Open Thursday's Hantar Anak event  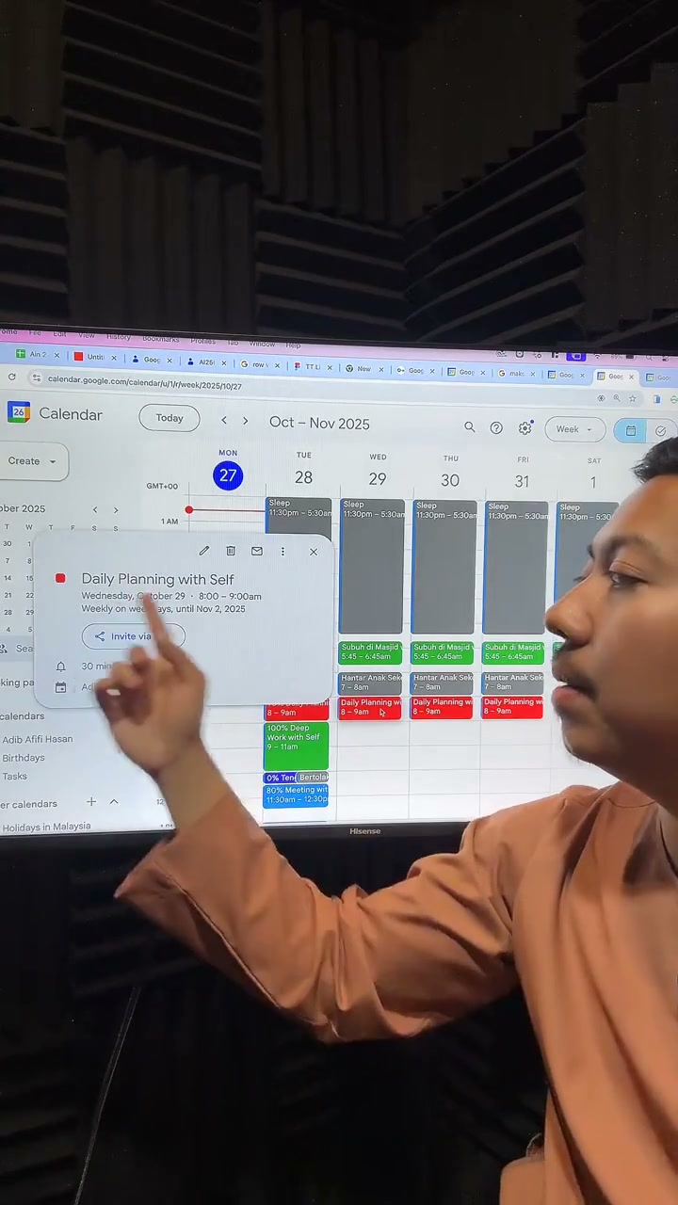(x=443, y=683)
